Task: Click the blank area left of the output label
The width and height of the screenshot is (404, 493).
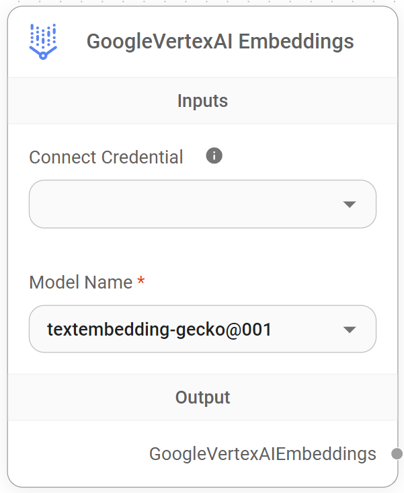Action: click(74, 454)
